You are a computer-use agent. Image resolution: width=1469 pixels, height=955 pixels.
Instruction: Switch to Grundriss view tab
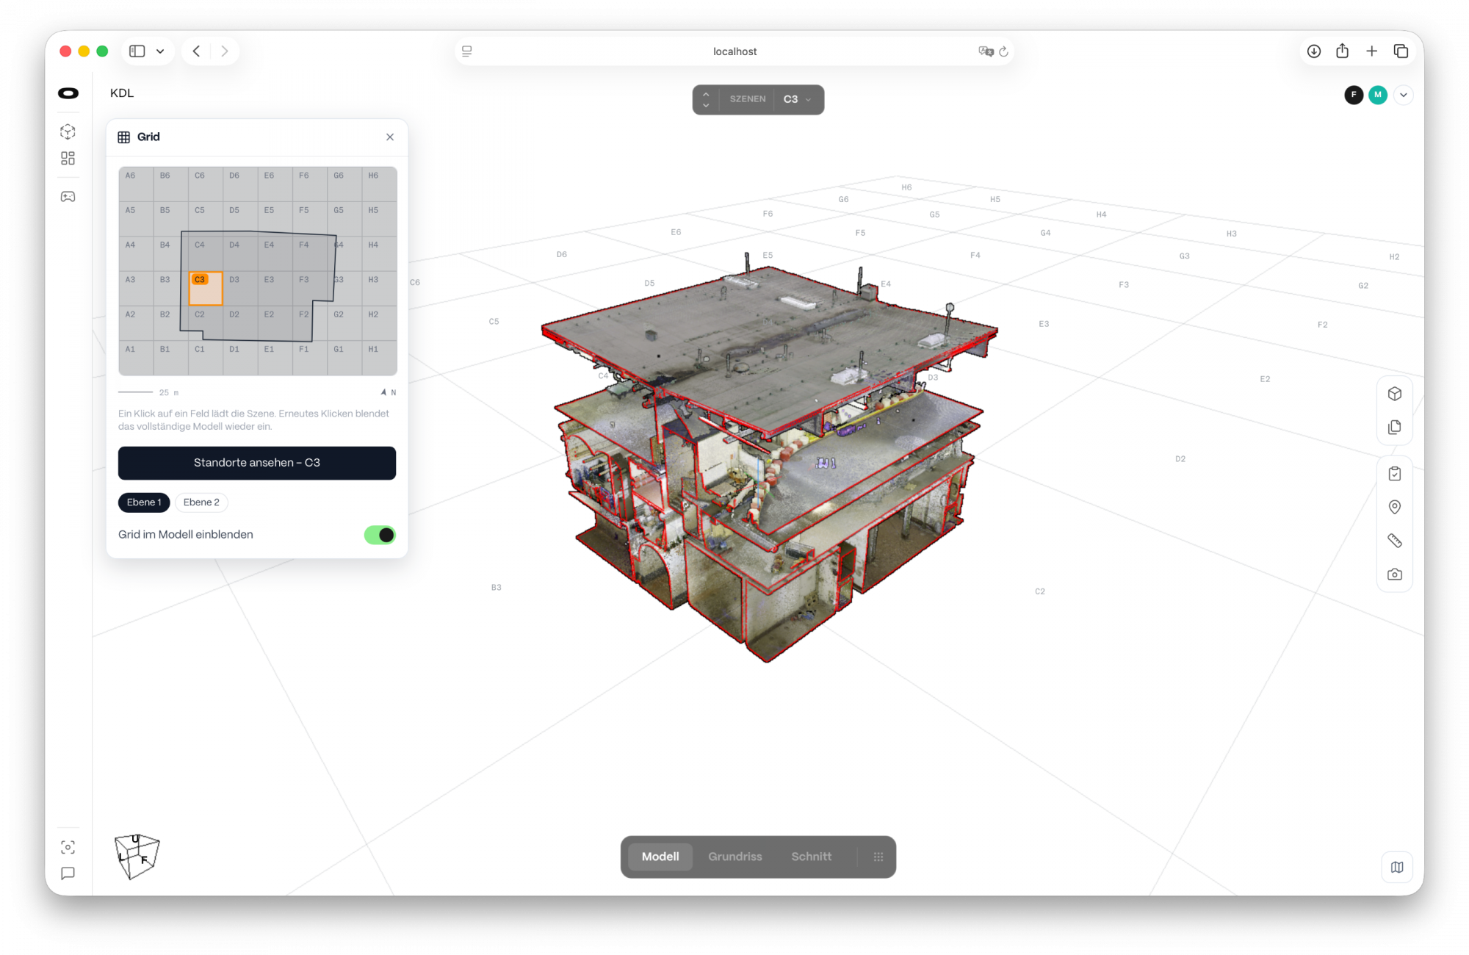coord(735,857)
